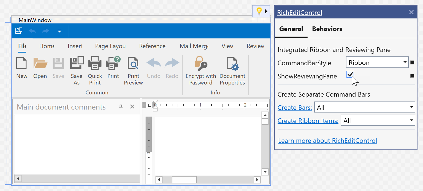Click the New document icon
Viewport: 423px width, 191px height.
(x=21, y=63)
